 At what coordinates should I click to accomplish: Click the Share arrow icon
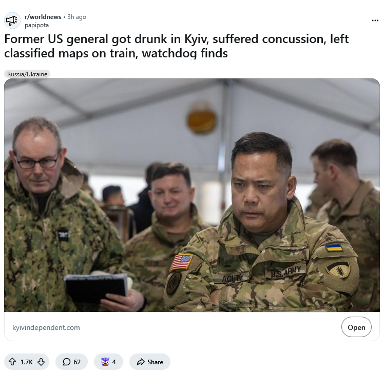pyautogui.click(x=141, y=362)
